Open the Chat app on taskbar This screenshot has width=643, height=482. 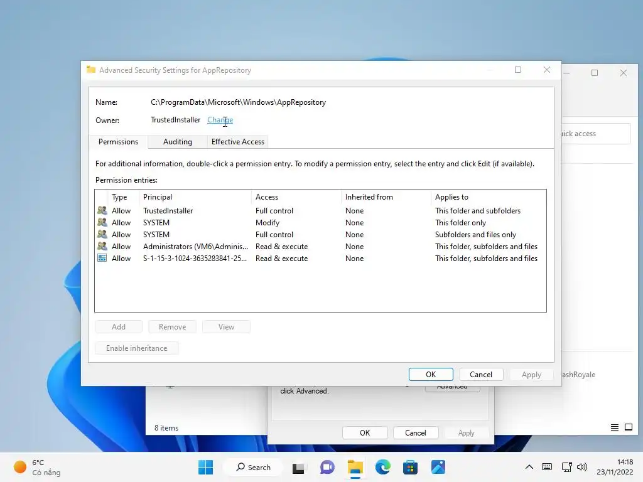tap(327, 467)
